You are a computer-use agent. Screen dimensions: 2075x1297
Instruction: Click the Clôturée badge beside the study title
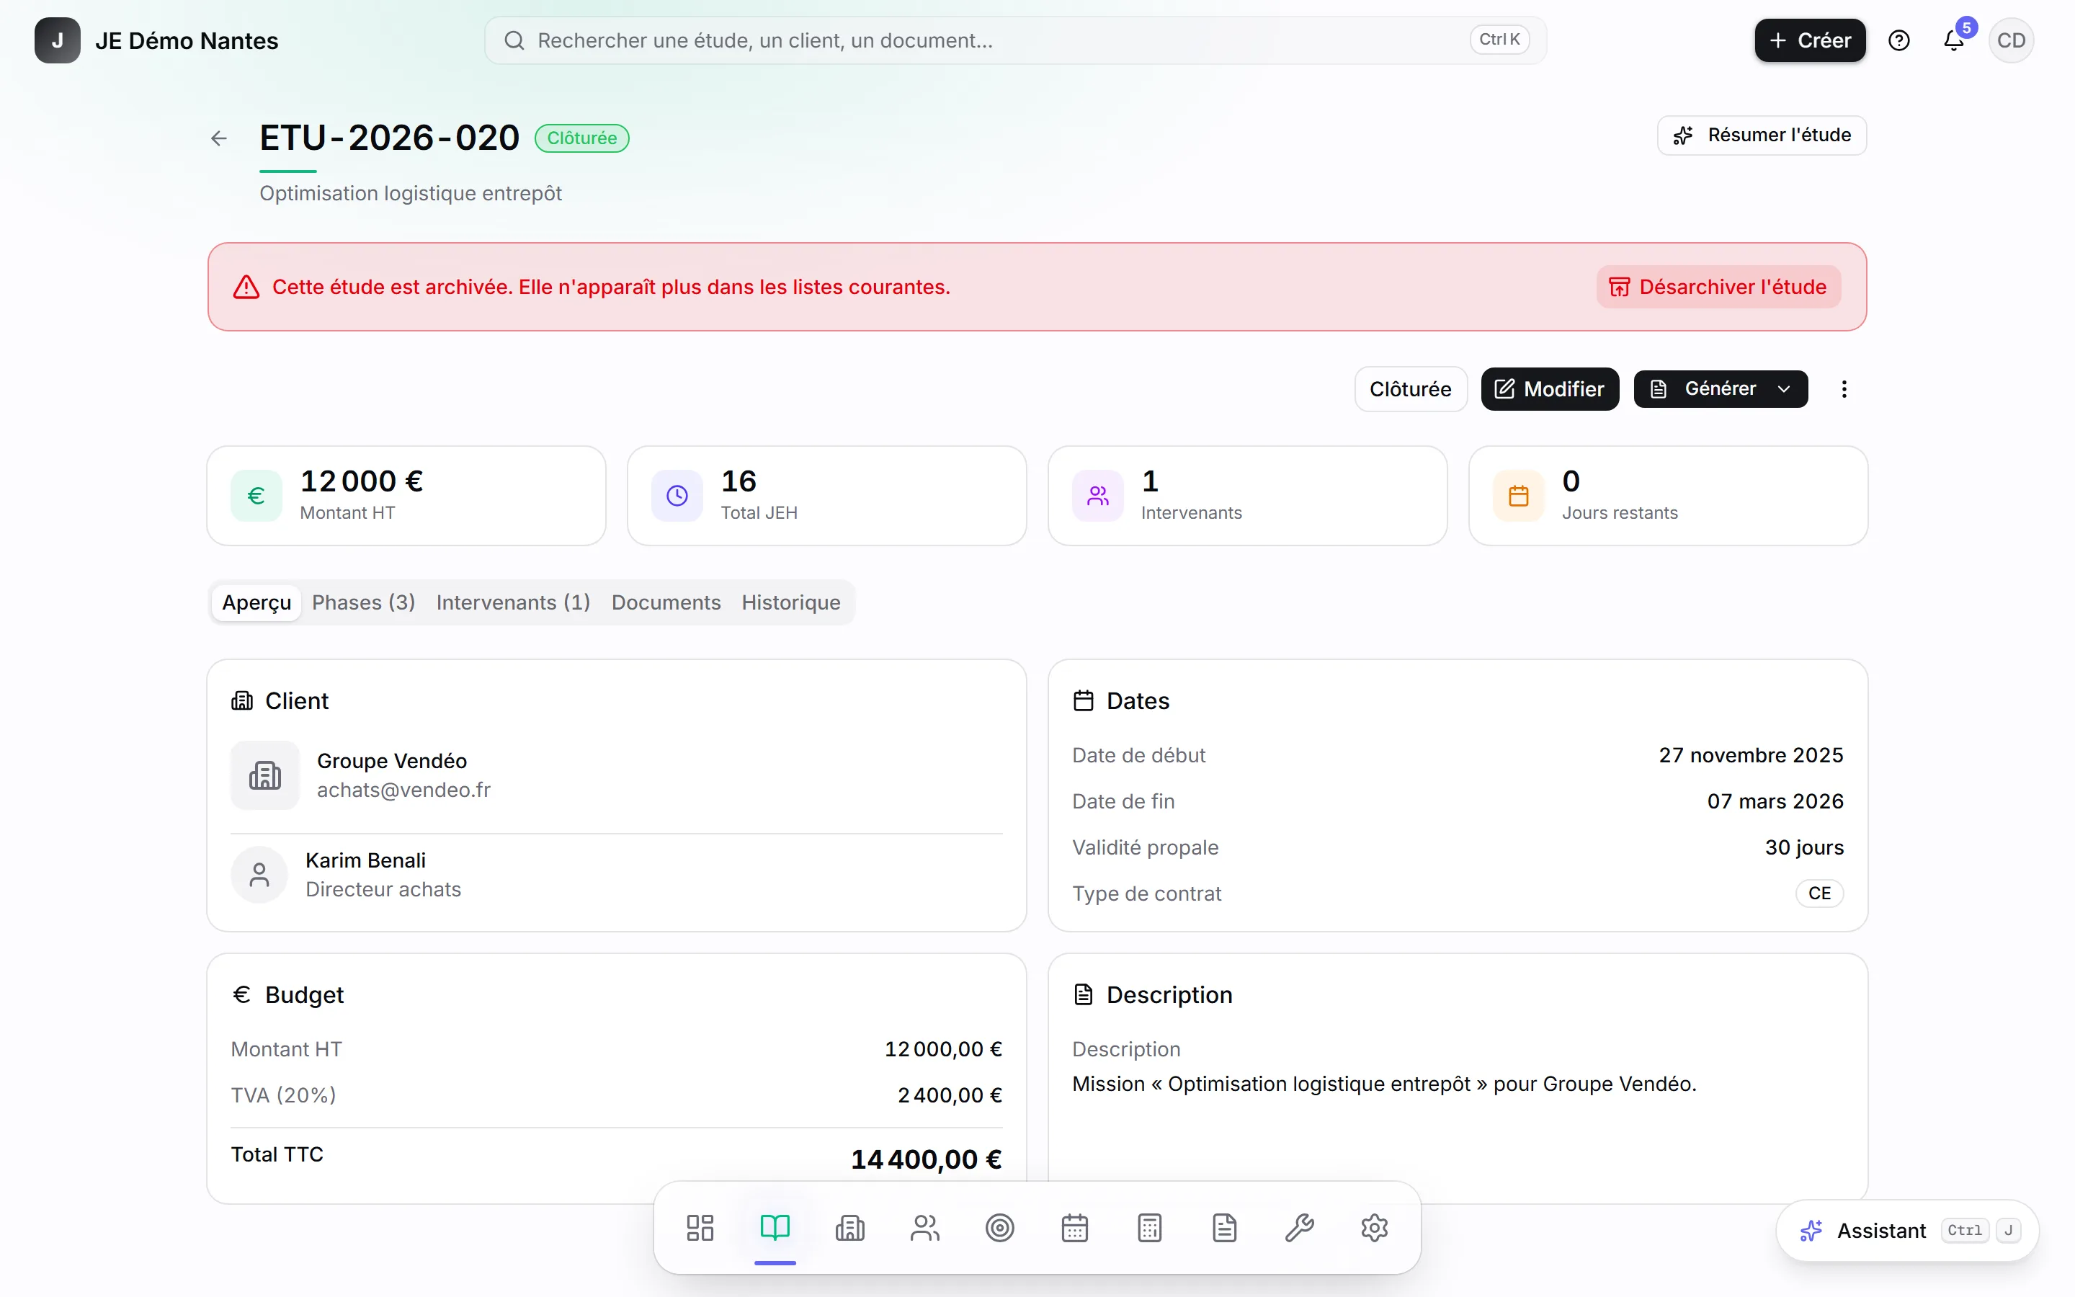tap(581, 138)
